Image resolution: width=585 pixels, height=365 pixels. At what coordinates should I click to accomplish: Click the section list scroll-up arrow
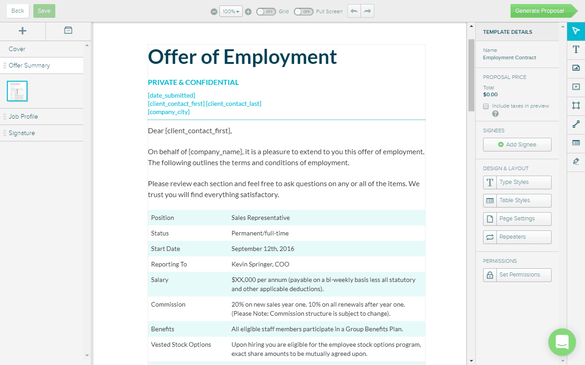87,45
